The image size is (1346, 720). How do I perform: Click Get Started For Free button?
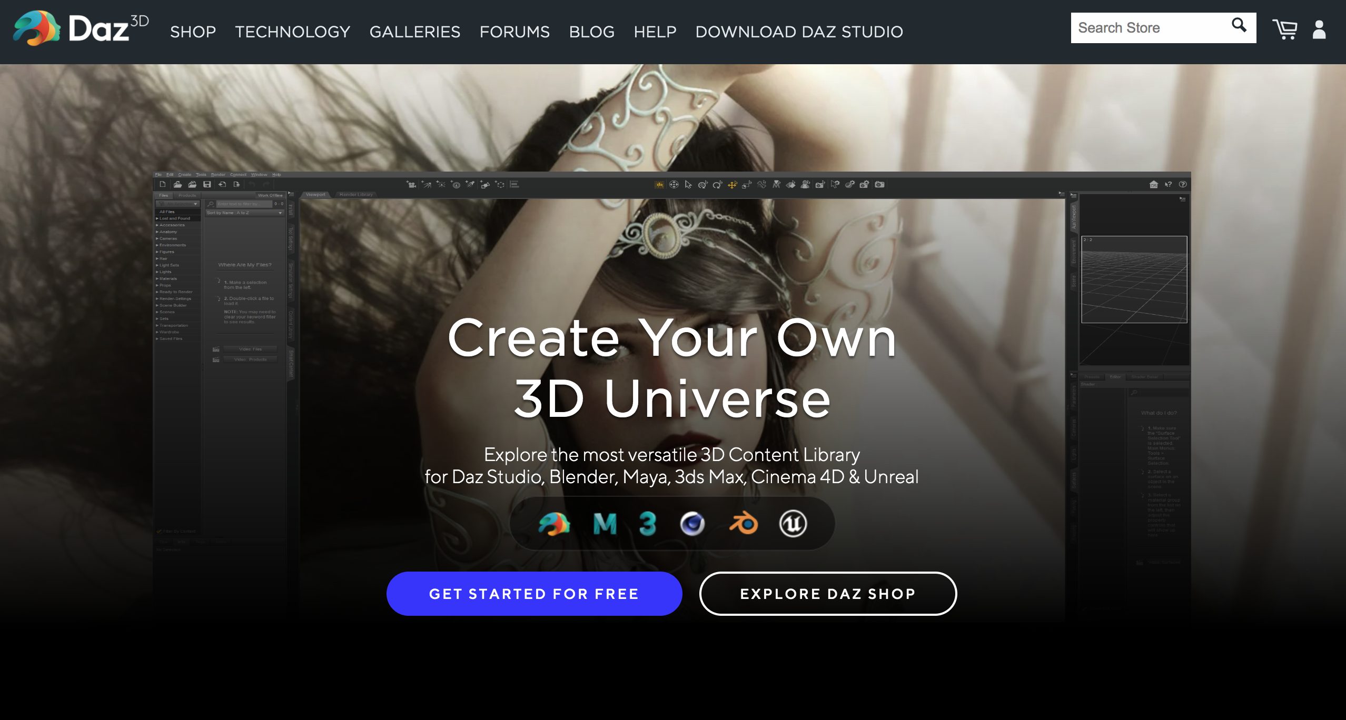[534, 594]
